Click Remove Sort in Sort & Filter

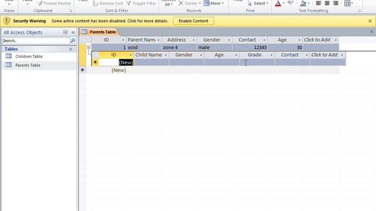[x=108, y=3]
